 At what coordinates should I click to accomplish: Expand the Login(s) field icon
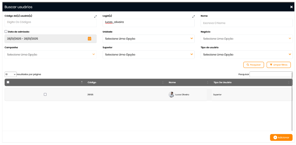point(193,16)
